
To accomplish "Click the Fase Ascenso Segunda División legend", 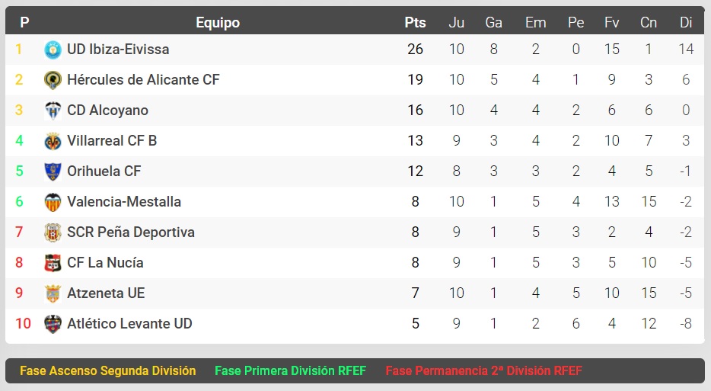I will [107, 371].
